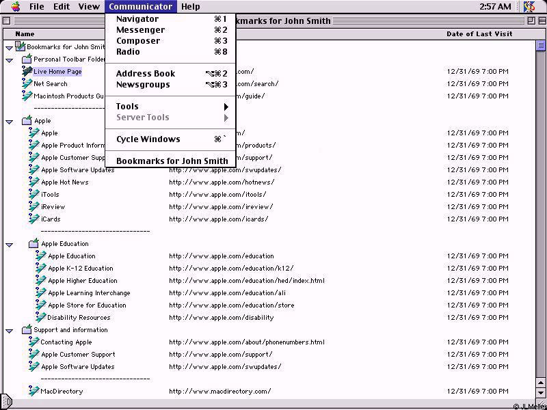
Task: Click the iCards bookmark icon
Action: pos(34,219)
